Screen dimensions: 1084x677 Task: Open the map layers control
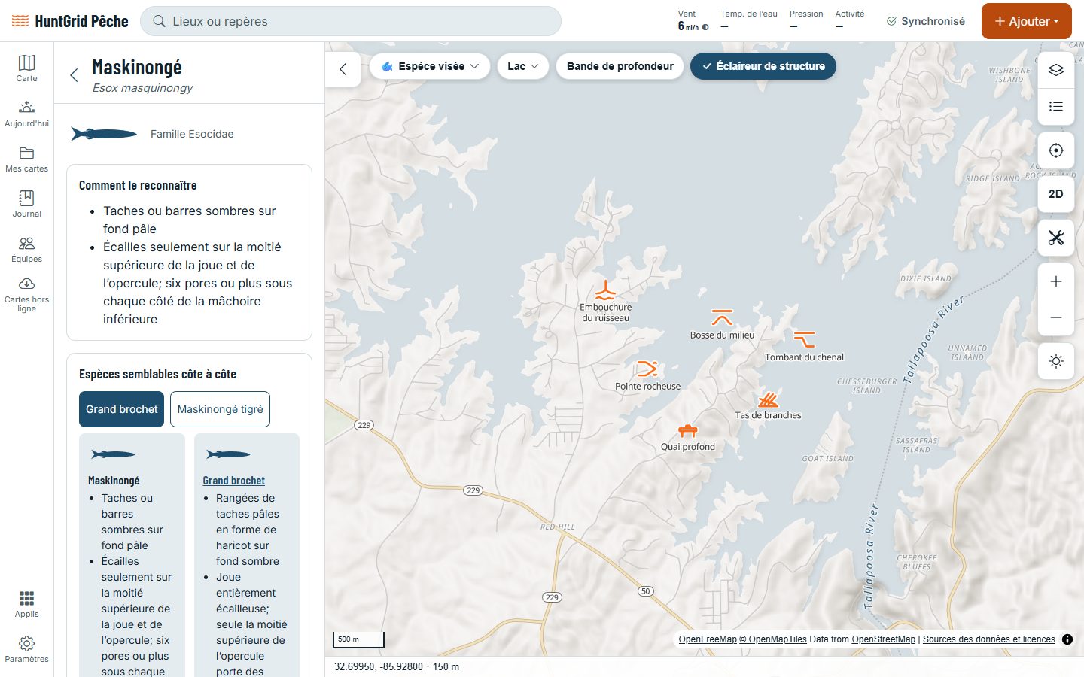(1056, 70)
